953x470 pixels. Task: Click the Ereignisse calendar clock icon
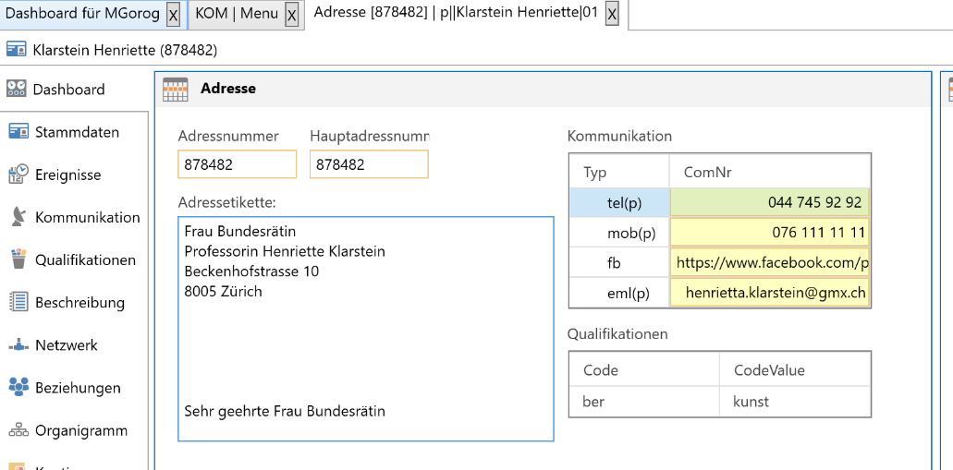(18, 175)
